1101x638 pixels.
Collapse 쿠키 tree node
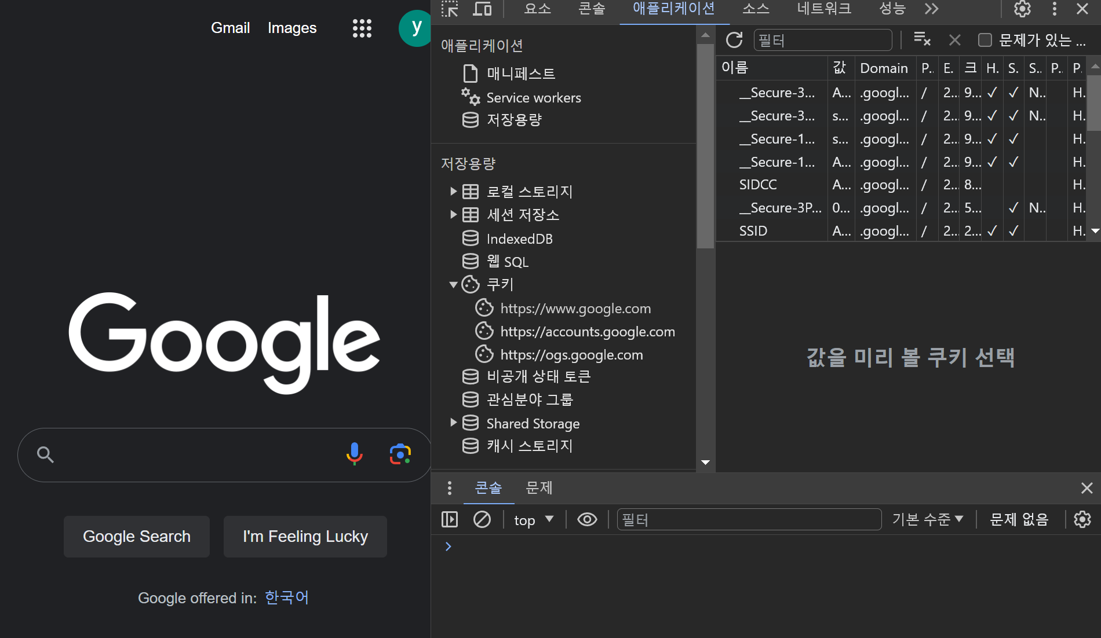pyautogui.click(x=454, y=284)
